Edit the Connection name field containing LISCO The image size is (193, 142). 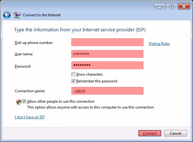click(107, 91)
